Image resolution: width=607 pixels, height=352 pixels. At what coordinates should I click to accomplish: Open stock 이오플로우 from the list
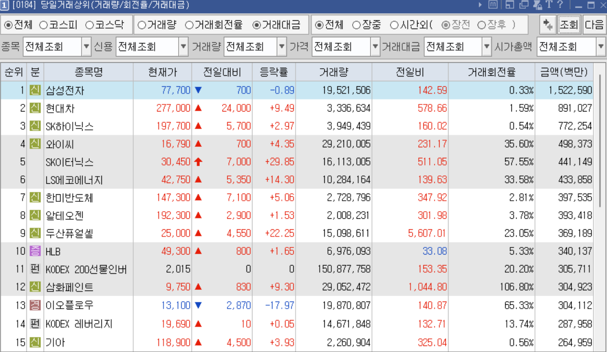point(70,306)
